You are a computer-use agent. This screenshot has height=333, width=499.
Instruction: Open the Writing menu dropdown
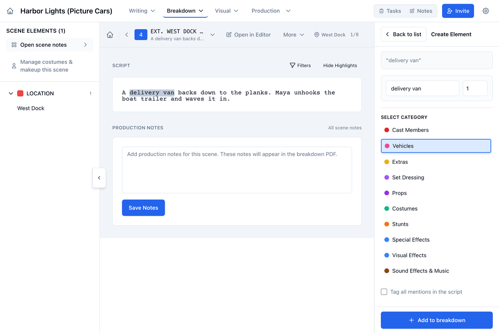142,11
